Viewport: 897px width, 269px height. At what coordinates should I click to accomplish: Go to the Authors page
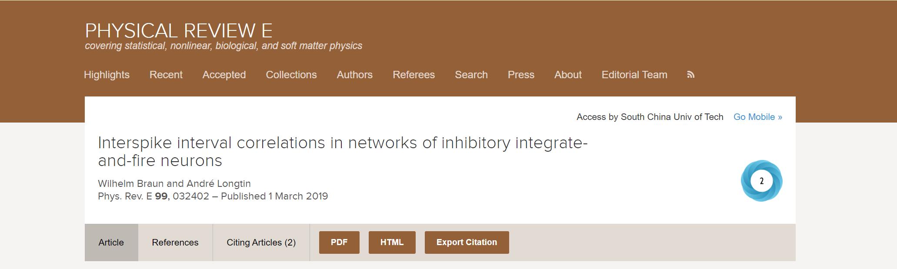point(355,75)
